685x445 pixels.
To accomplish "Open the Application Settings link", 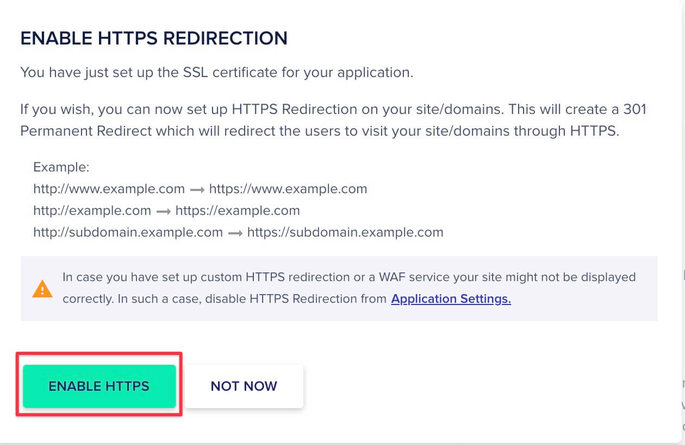I will pyautogui.click(x=451, y=299).
